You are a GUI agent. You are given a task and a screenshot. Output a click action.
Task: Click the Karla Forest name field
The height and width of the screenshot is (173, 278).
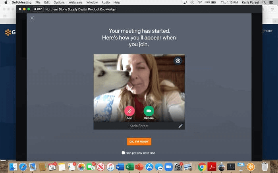139,126
